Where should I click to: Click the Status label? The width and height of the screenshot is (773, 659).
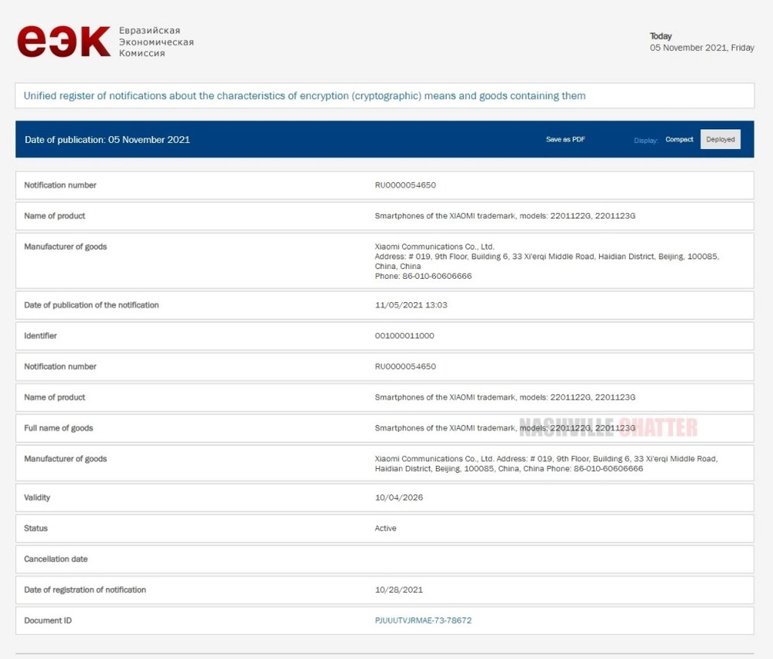(36, 528)
